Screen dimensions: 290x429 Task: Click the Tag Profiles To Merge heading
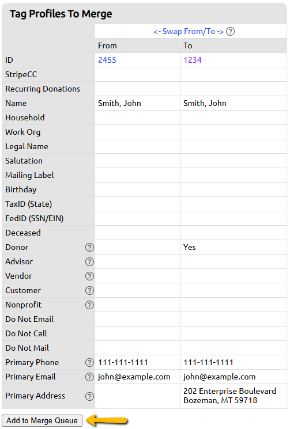pos(61,14)
